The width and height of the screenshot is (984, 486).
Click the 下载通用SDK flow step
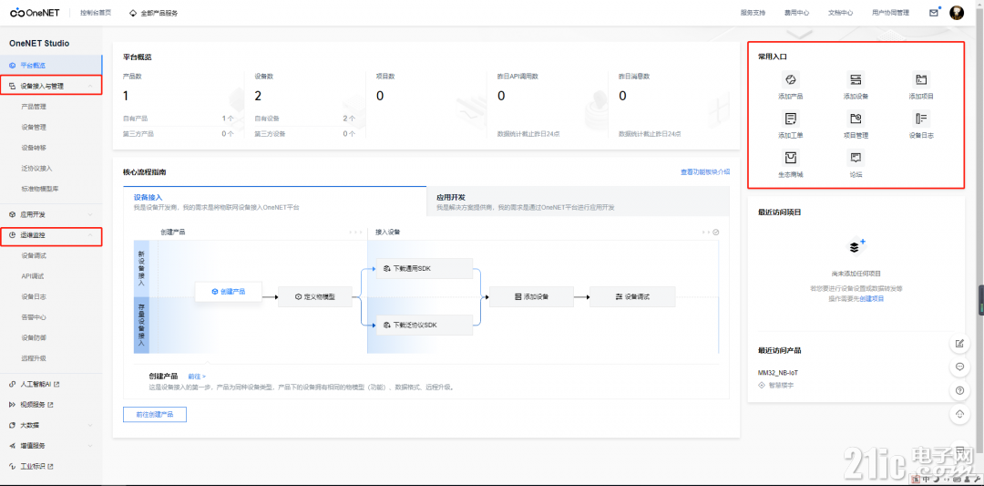pos(424,269)
